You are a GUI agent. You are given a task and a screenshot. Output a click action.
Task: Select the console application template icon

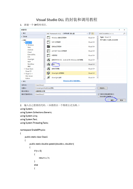(48, 47)
